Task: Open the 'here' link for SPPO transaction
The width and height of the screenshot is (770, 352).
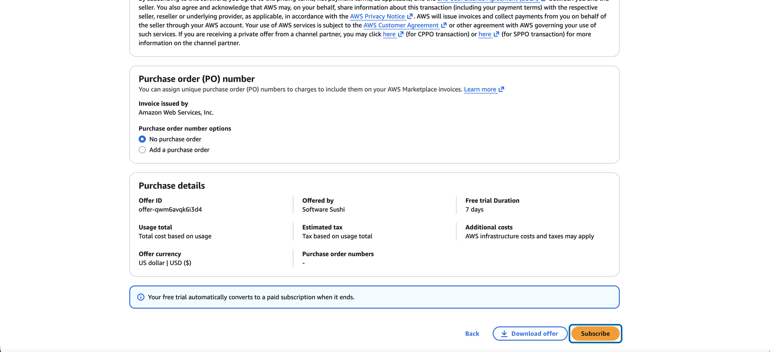Action: (x=485, y=34)
